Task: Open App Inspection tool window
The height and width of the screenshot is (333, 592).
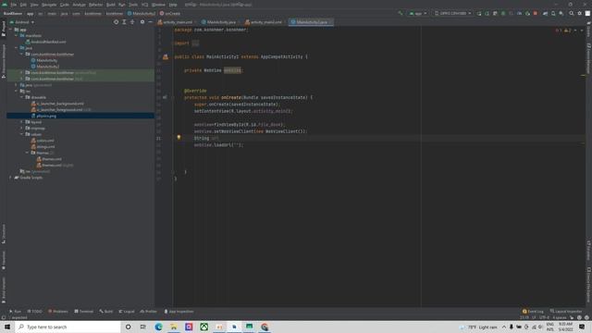Action: pyautogui.click(x=179, y=312)
